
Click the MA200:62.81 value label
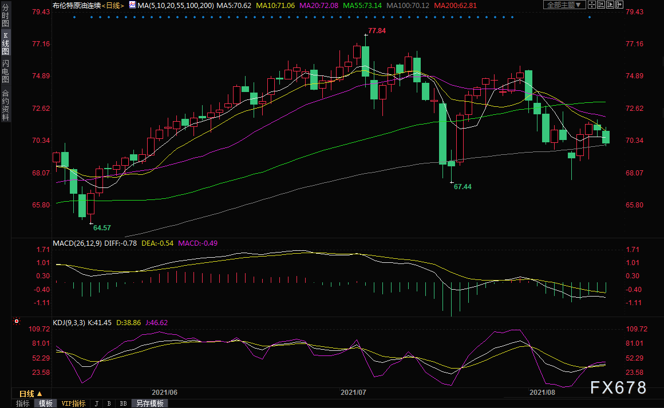[455, 6]
